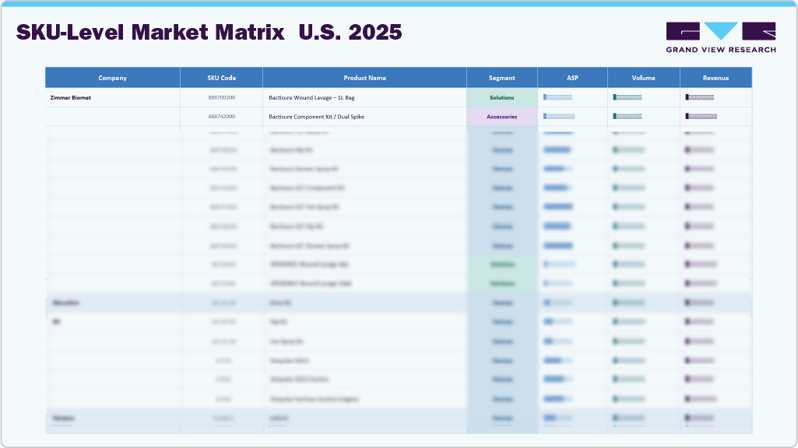Click Bactisure Component Kit / Dual Spike

[317, 117]
